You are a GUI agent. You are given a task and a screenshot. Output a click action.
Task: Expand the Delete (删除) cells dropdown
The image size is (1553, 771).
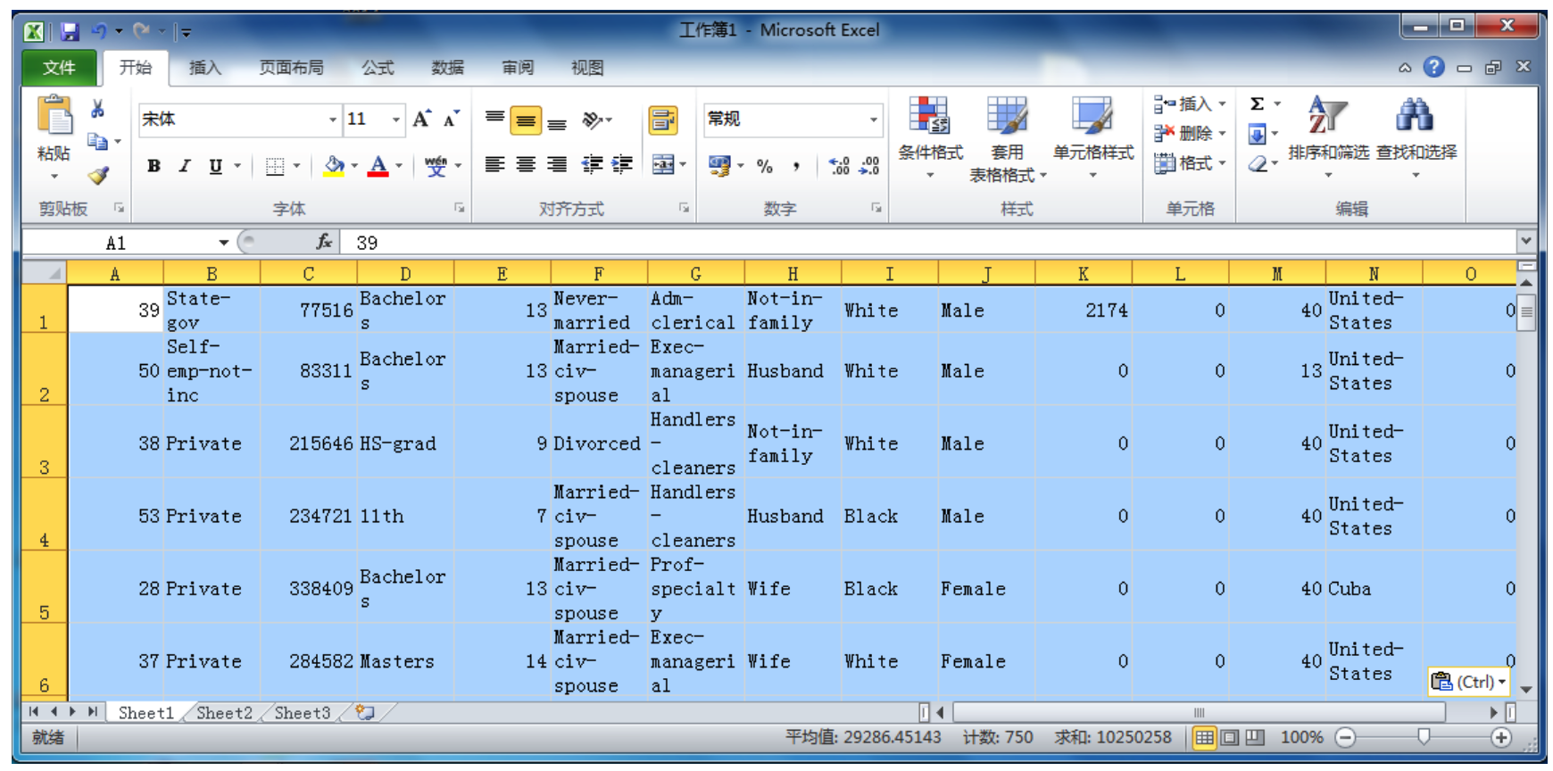coord(1222,134)
